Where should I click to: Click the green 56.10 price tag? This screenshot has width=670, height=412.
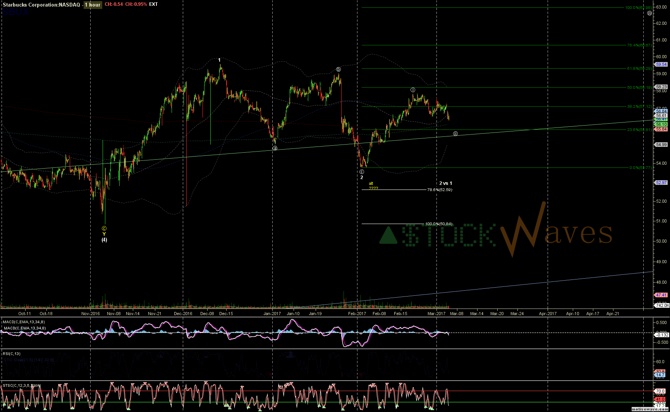coord(661,124)
